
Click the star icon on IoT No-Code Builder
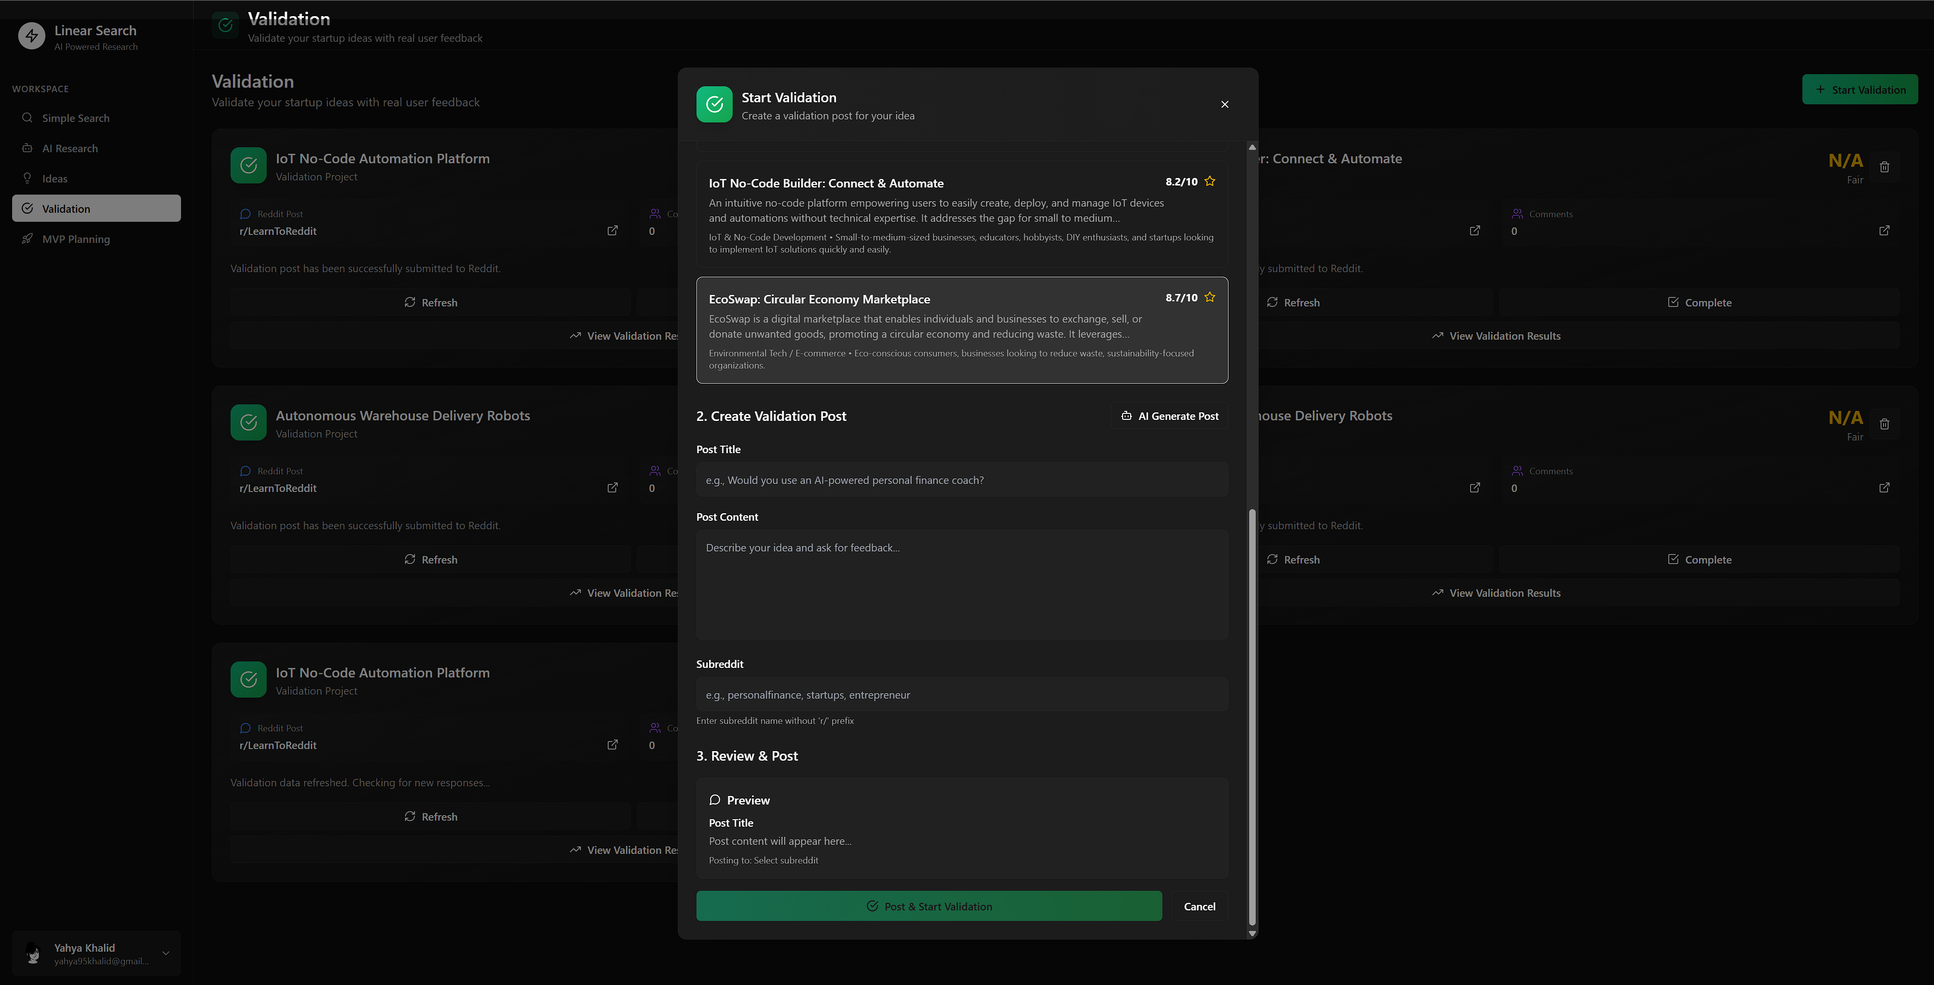(1209, 181)
